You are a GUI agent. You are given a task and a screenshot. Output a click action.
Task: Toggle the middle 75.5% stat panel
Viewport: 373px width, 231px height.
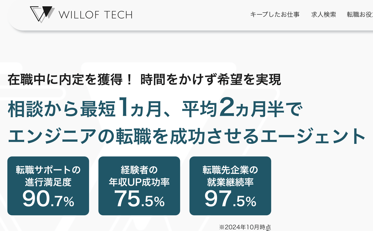[139, 186]
